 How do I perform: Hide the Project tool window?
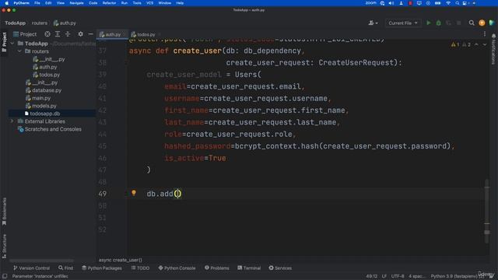90,34
